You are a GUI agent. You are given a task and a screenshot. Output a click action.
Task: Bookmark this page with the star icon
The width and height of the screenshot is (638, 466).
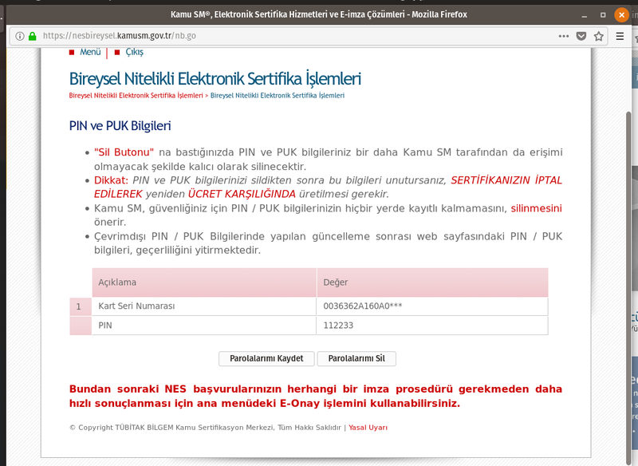(x=598, y=36)
